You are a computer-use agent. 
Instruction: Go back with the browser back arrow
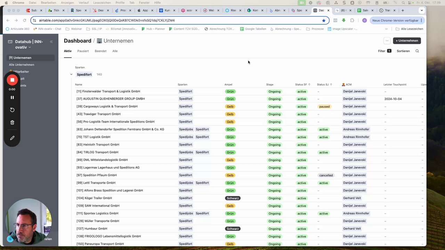click(8, 20)
